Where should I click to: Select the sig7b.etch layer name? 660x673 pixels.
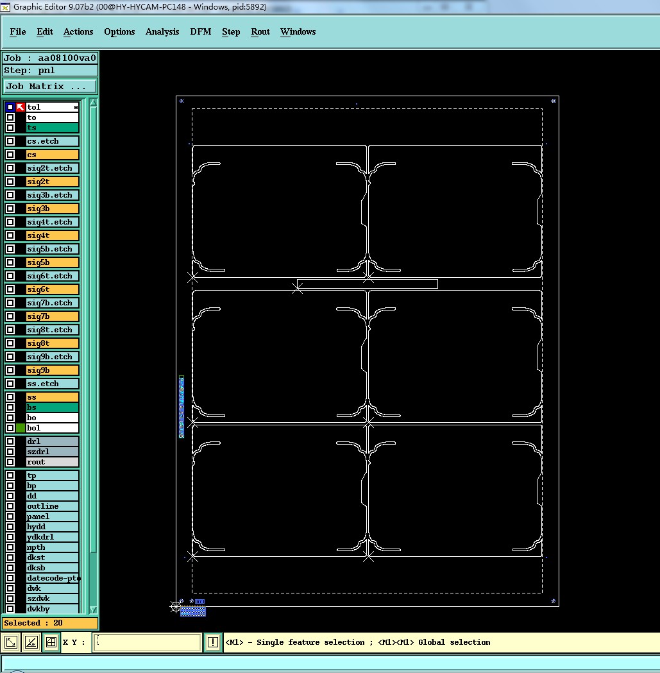point(53,303)
